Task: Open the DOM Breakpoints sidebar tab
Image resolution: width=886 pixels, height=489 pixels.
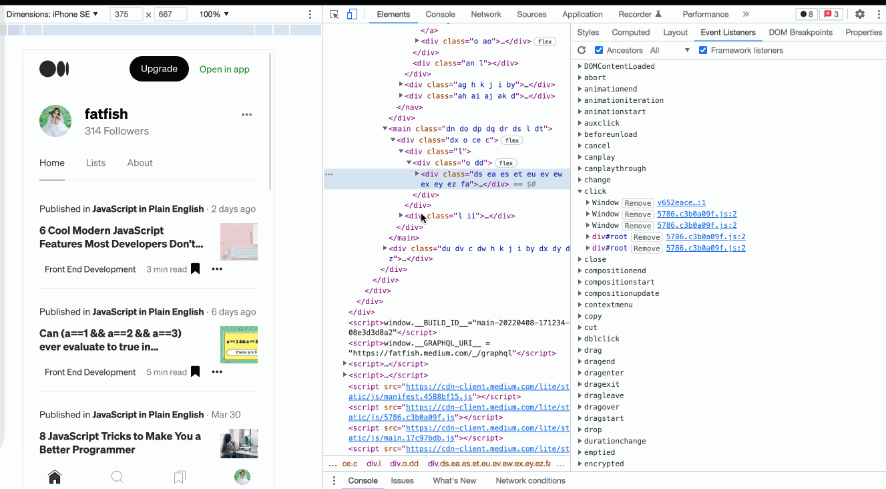Action: 801,32
